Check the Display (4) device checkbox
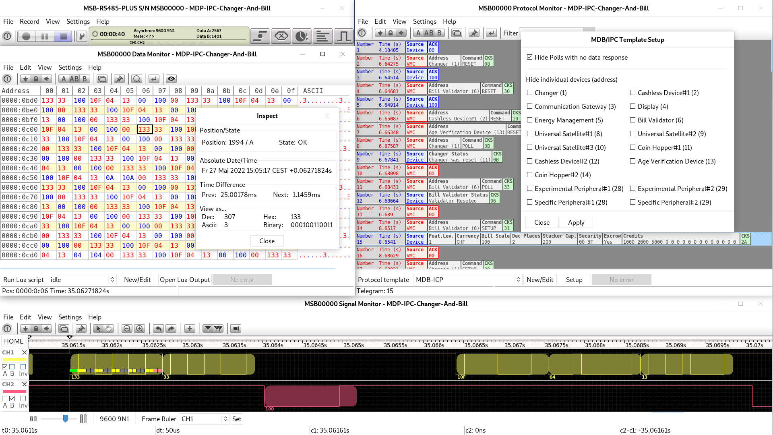Screen dimensions: 773x435 click(x=632, y=106)
